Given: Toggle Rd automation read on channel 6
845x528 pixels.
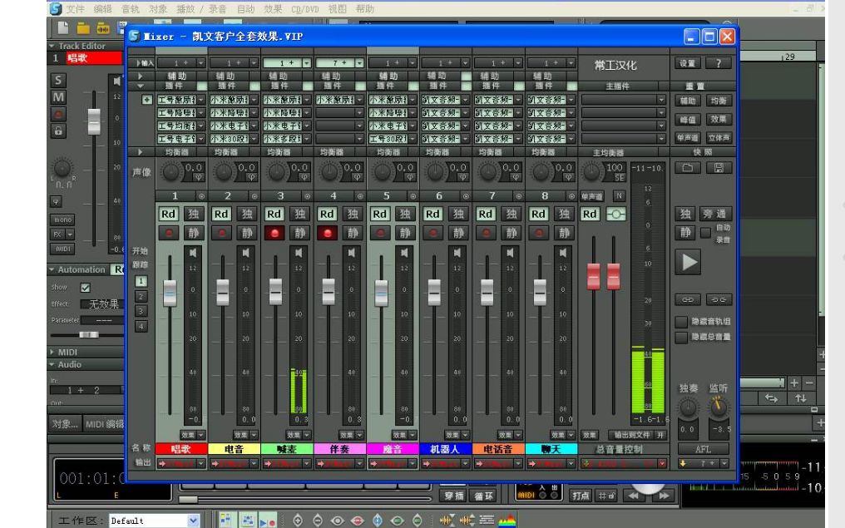Looking at the screenshot, I should [432, 214].
